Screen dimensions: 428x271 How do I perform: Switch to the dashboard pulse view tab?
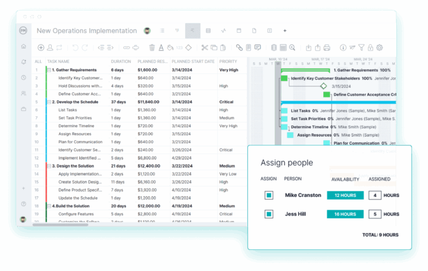pos(223,31)
